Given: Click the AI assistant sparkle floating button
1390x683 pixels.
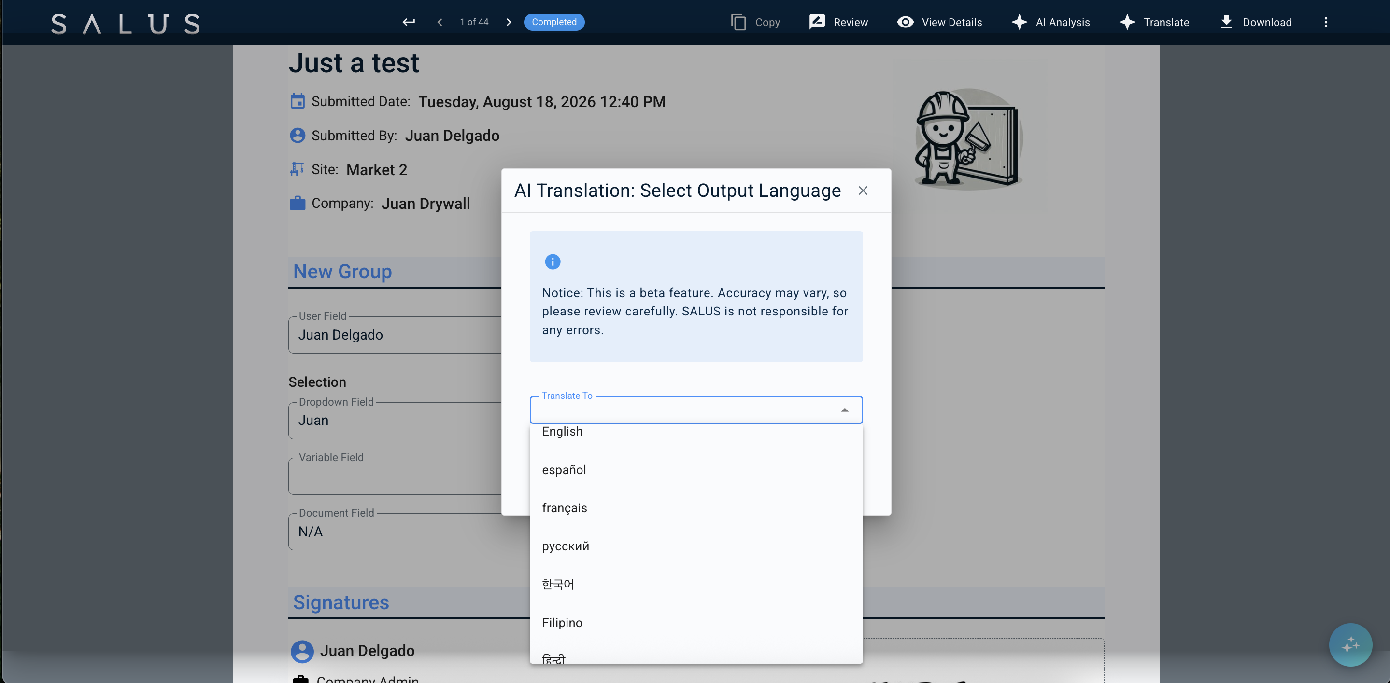Looking at the screenshot, I should point(1350,645).
